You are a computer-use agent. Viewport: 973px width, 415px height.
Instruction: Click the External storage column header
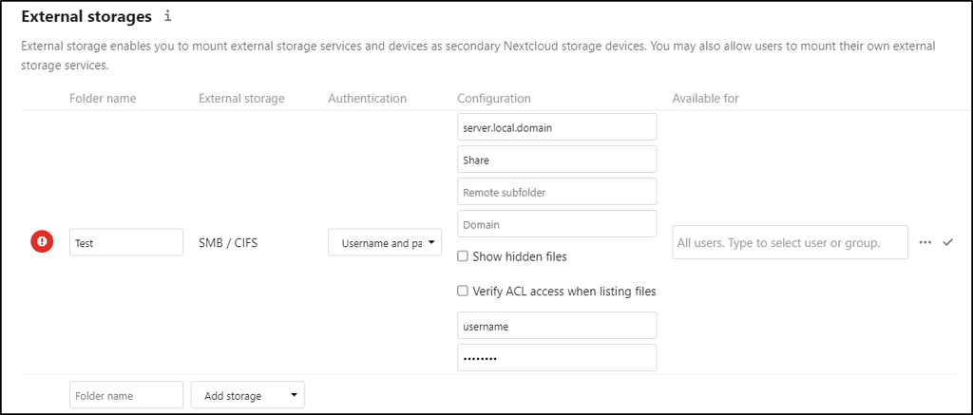point(241,98)
